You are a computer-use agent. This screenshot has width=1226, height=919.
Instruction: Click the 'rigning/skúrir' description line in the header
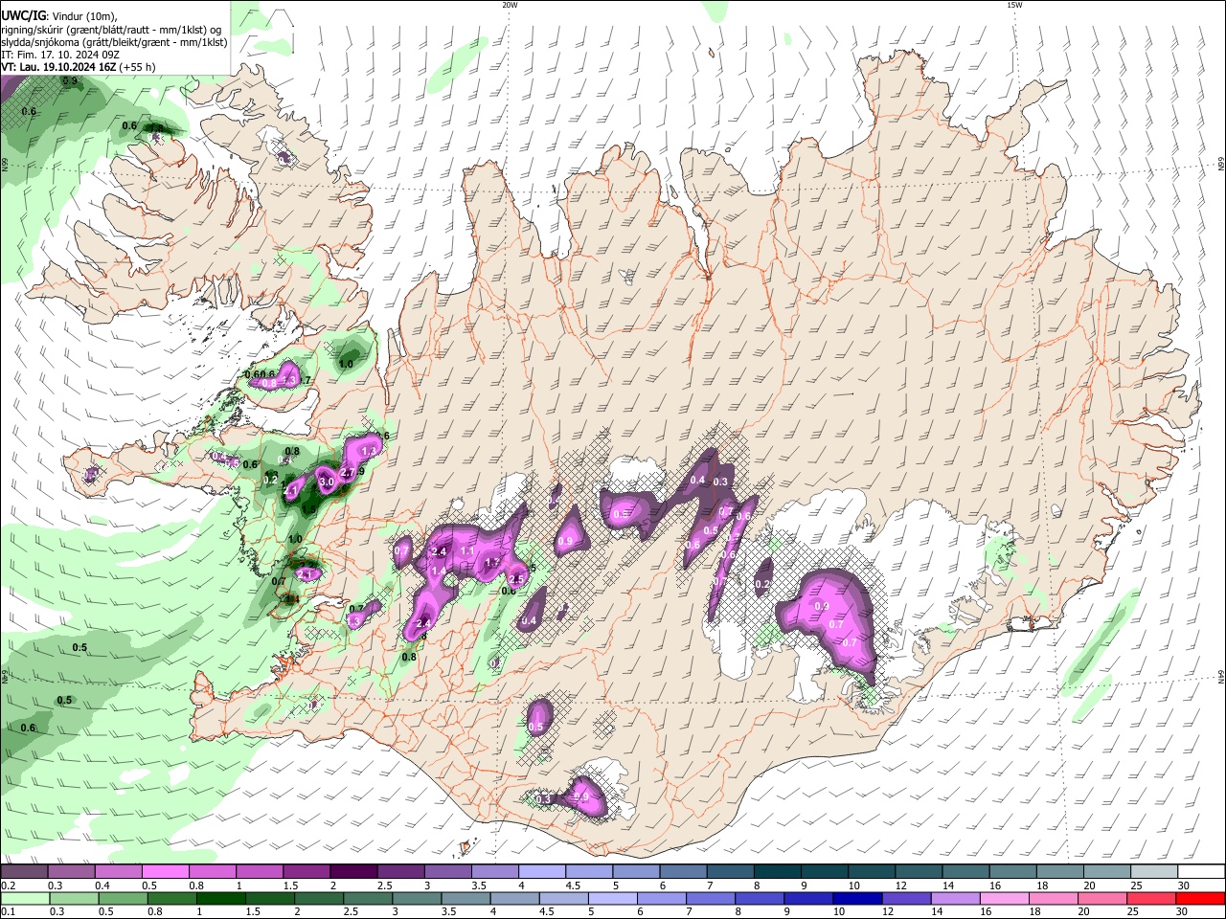pyautogui.click(x=111, y=30)
